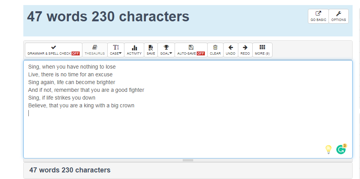Image resolution: width=360 pixels, height=179 pixels.
Task: Save the text with Save button
Action: (x=151, y=50)
